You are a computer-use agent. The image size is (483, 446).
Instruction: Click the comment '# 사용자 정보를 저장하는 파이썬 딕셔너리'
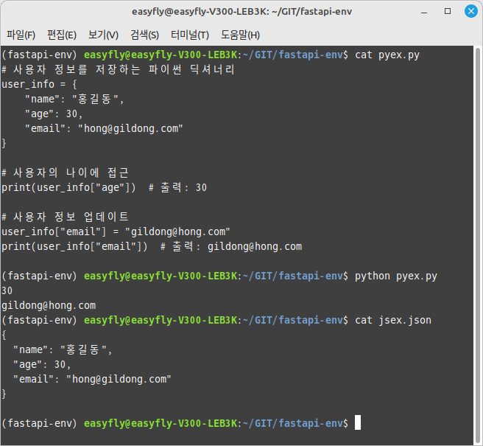118,69
